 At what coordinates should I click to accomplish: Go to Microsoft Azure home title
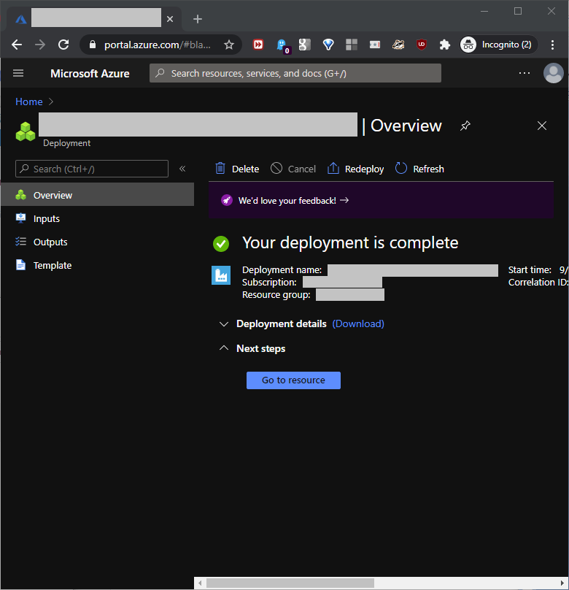click(x=90, y=73)
